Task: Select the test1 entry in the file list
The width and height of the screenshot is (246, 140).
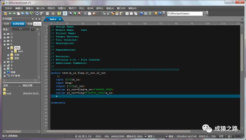Action: (9, 93)
